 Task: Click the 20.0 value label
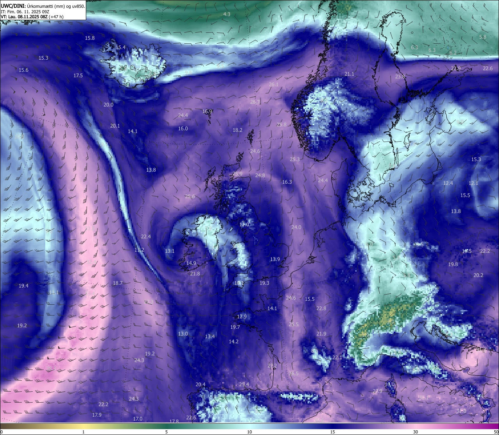point(108,105)
